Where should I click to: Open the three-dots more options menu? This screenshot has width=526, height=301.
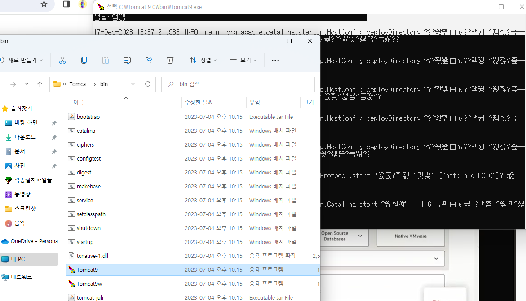(275, 60)
